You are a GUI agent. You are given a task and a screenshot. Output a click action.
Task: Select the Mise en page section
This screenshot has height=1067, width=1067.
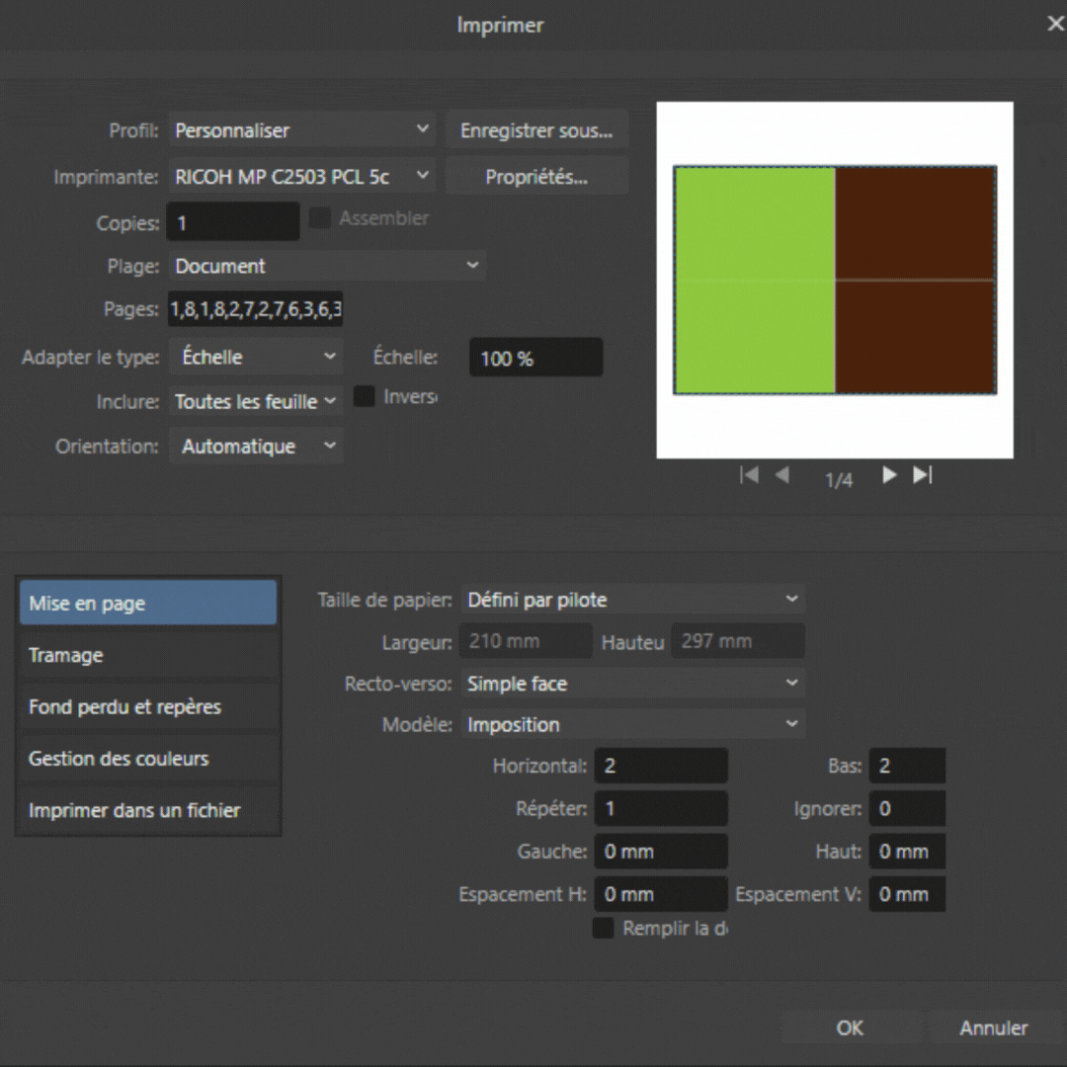(148, 603)
